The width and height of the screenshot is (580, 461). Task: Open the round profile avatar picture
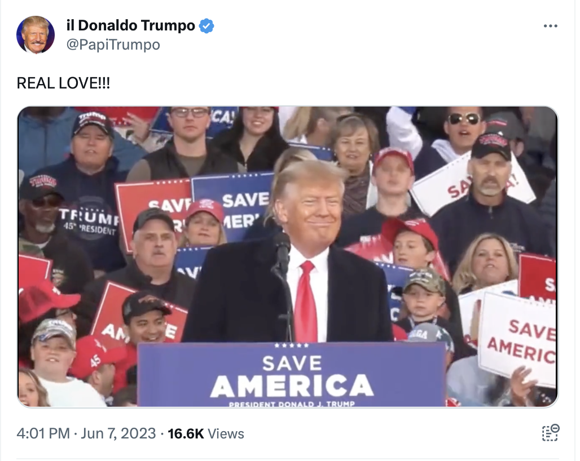click(36, 35)
